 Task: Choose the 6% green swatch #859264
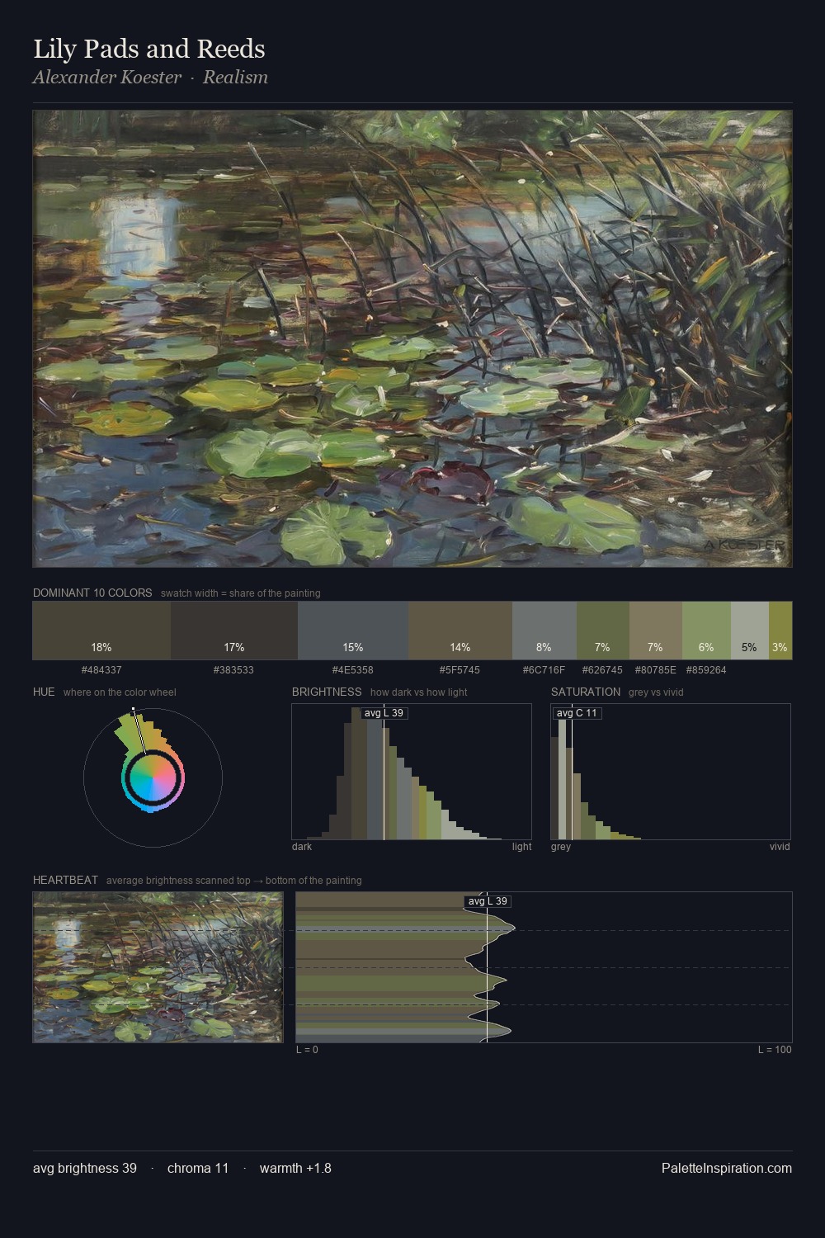click(706, 631)
